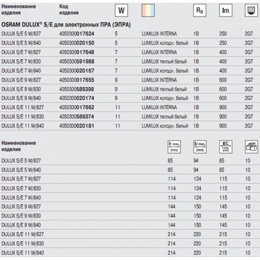Select the OSRAM DULUX S/E section heading
Viewport: 260px width, 260px height.
click(x=66, y=24)
